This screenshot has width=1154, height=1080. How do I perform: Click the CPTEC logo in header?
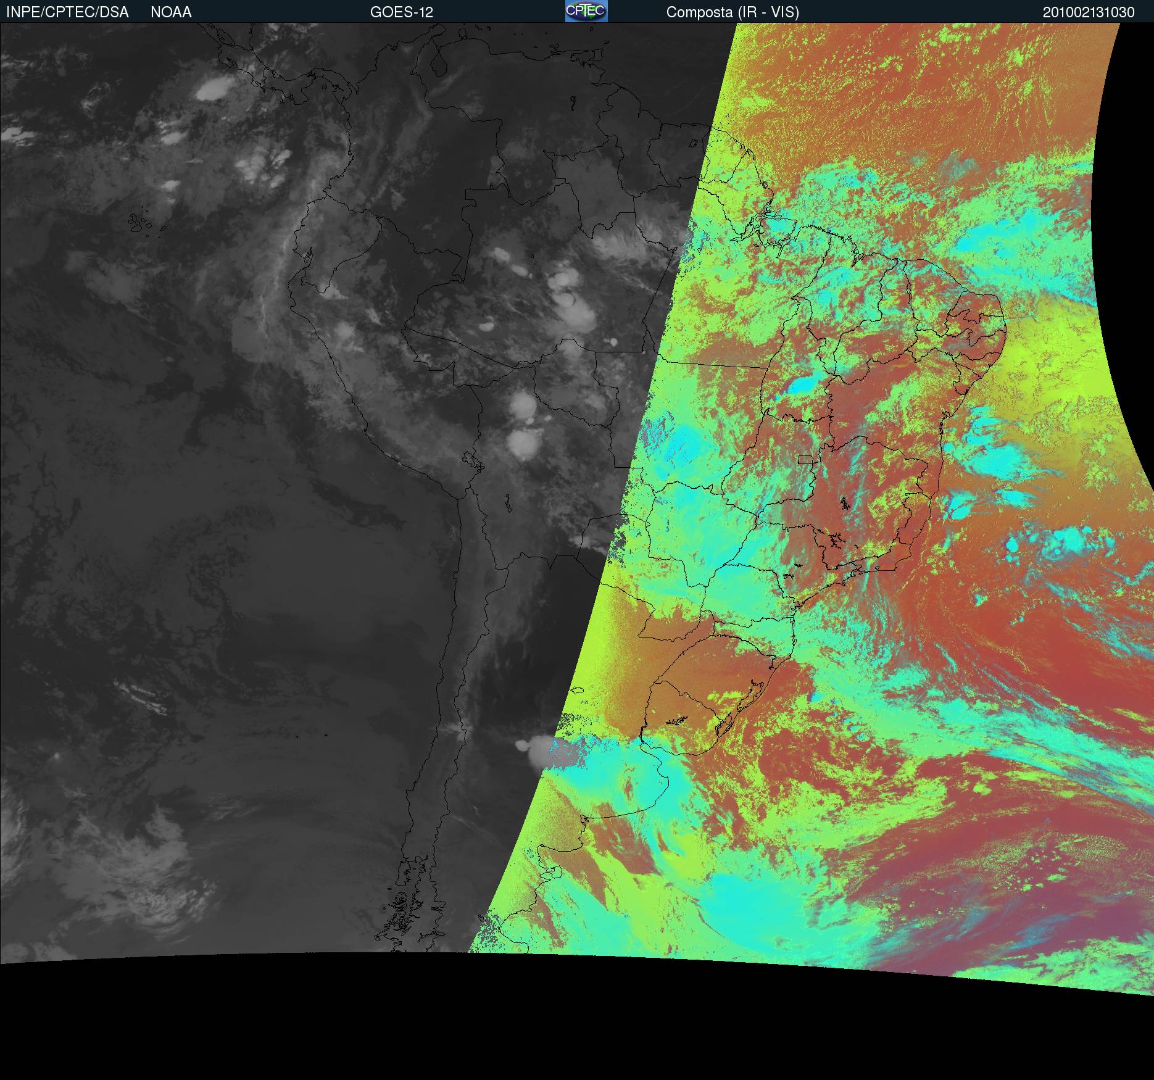(x=586, y=11)
